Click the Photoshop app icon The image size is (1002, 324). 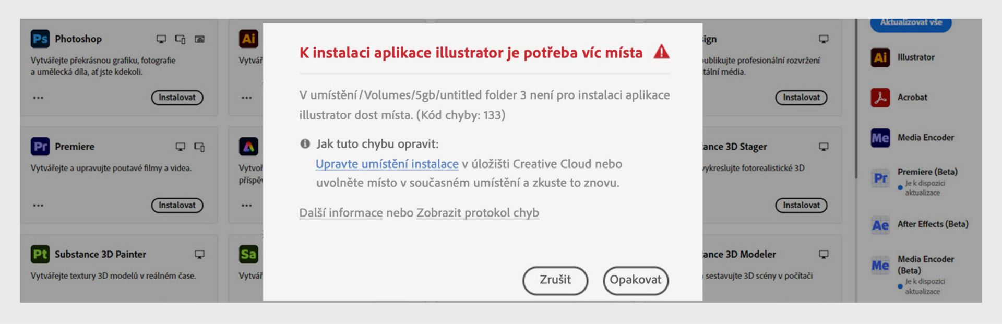click(40, 39)
